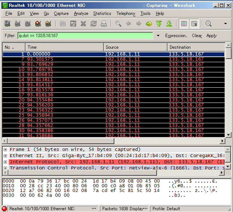
Task: Toggle auto scroll during live capture
Action: (x=194, y=24)
